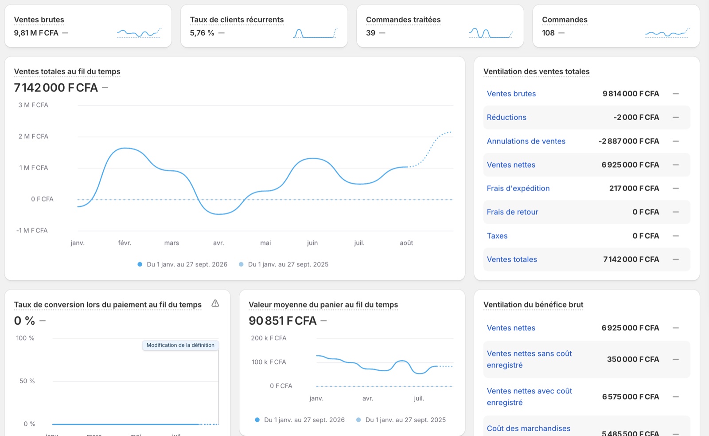Screen dimensions: 709x436
Task: Open the Ventes brutes summary card
Action: [x=88, y=26]
